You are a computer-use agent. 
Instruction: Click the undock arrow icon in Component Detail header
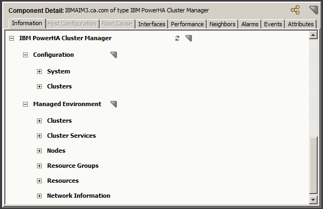[x=313, y=10]
